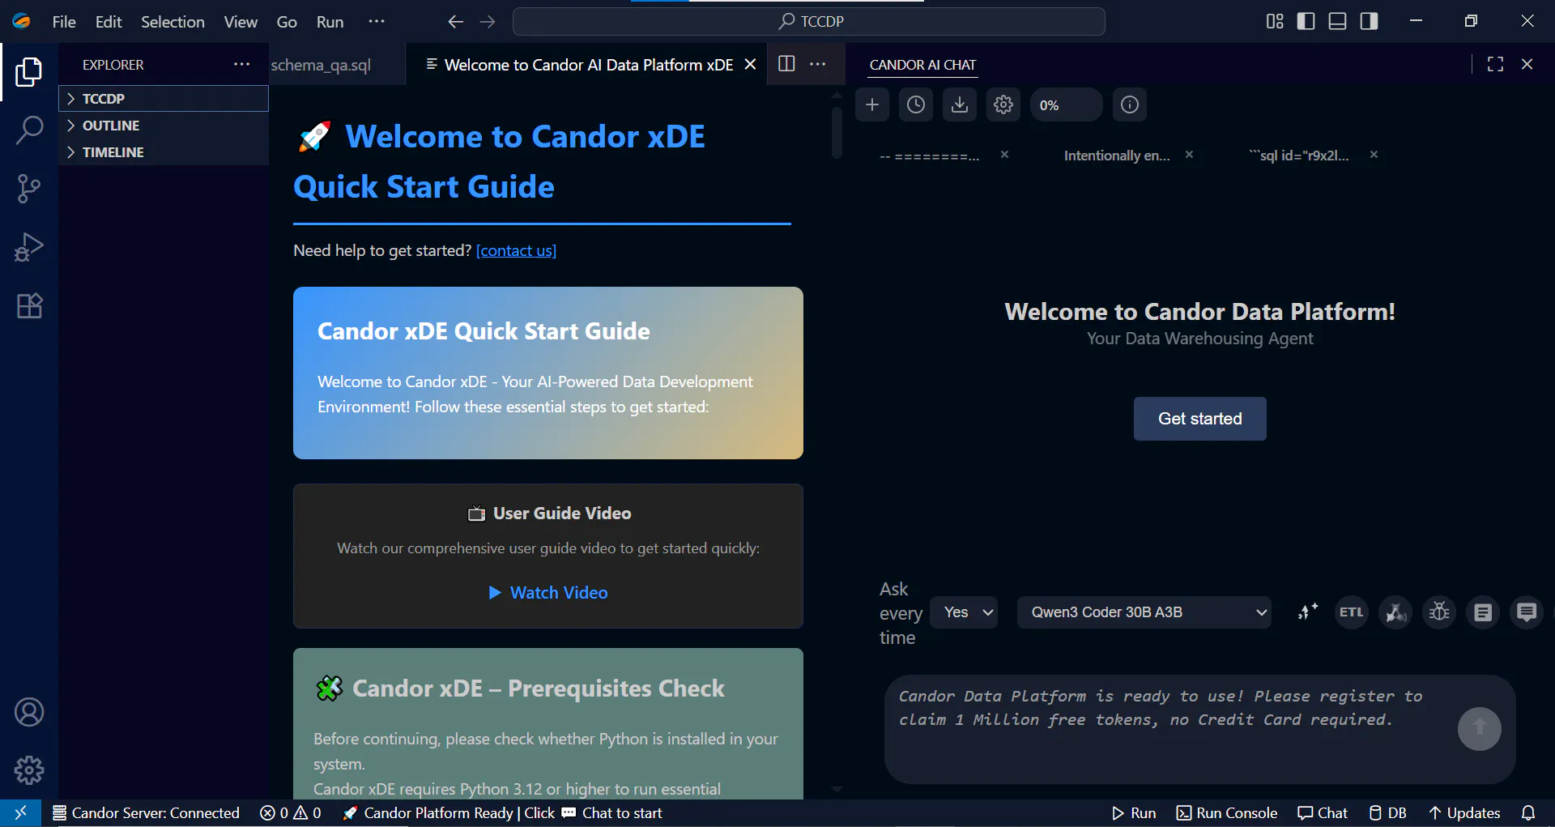The image size is (1555, 827).
Task: Click the bug debug mode icon
Action: coord(1439,612)
